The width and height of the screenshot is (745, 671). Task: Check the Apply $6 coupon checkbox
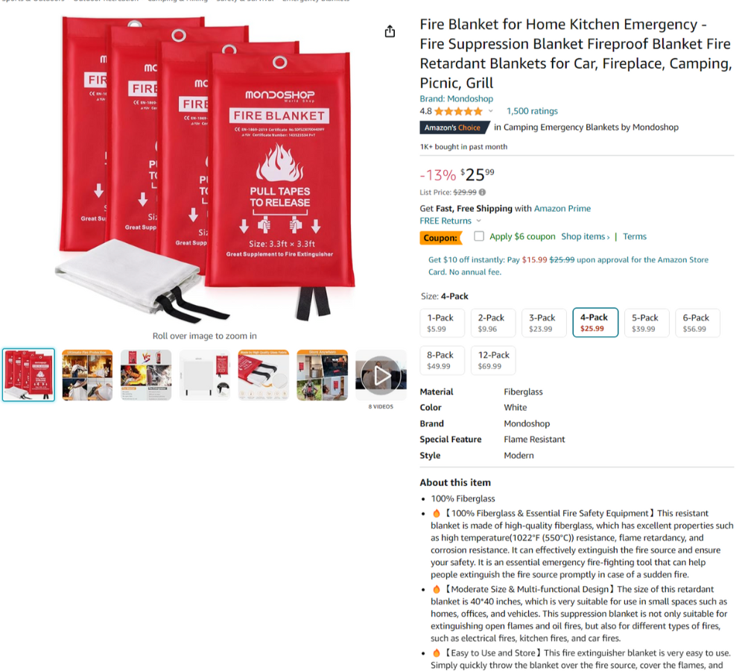coord(479,236)
